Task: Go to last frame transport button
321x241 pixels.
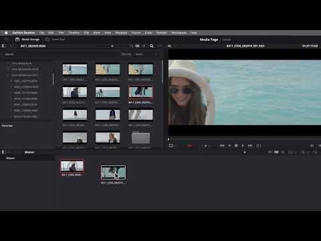Action: point(250,146)
